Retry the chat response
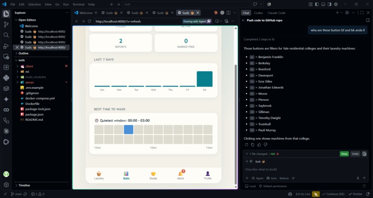Screen dimensions: 373x198 pos(246,144)
